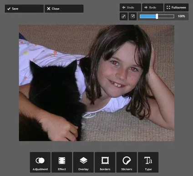The height and width of the screenshot is (176, 193).
Task: Open the Stickers panel
Action: [x=127, y=162]
